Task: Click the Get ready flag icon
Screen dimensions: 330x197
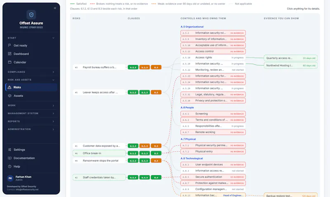Action: 9,45
